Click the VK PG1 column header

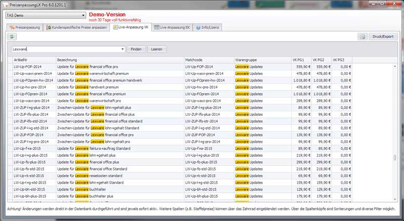(x=301, y=60)
